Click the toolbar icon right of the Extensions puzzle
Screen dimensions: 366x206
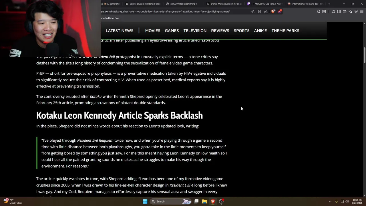point(324,11)
